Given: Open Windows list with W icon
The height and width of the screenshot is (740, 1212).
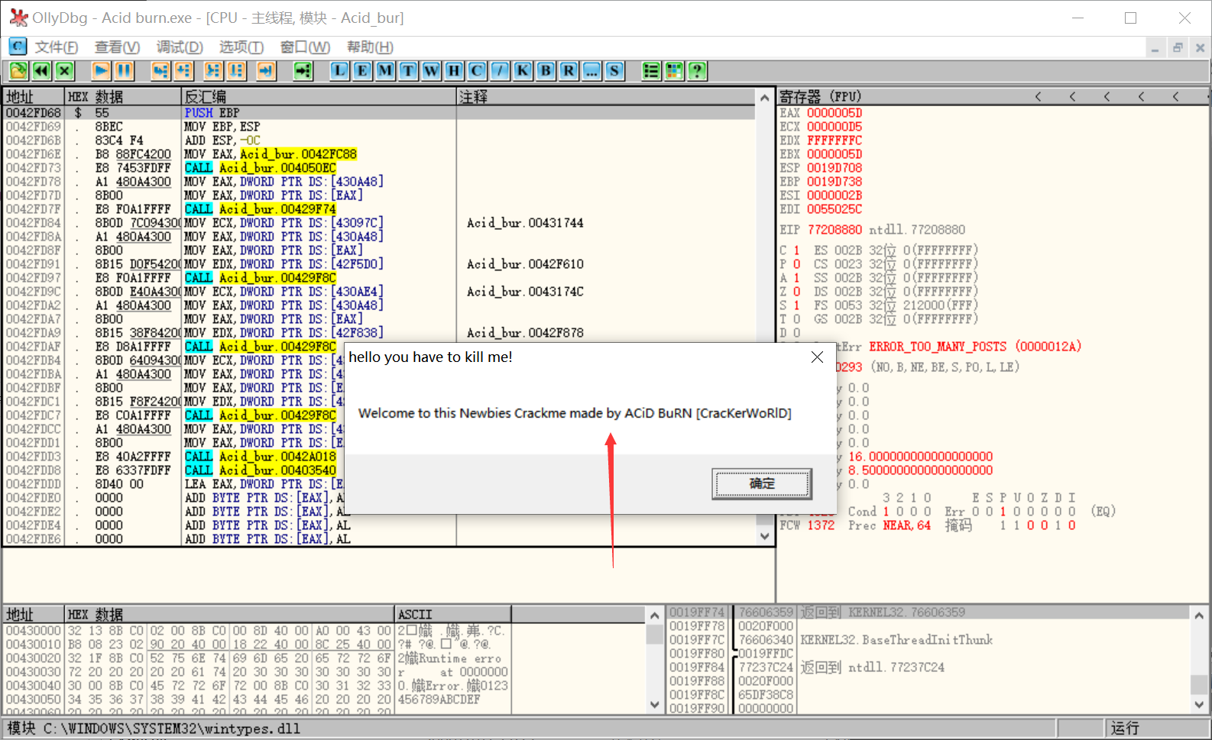Looking at the screenshot, I should tap(431, 71).
